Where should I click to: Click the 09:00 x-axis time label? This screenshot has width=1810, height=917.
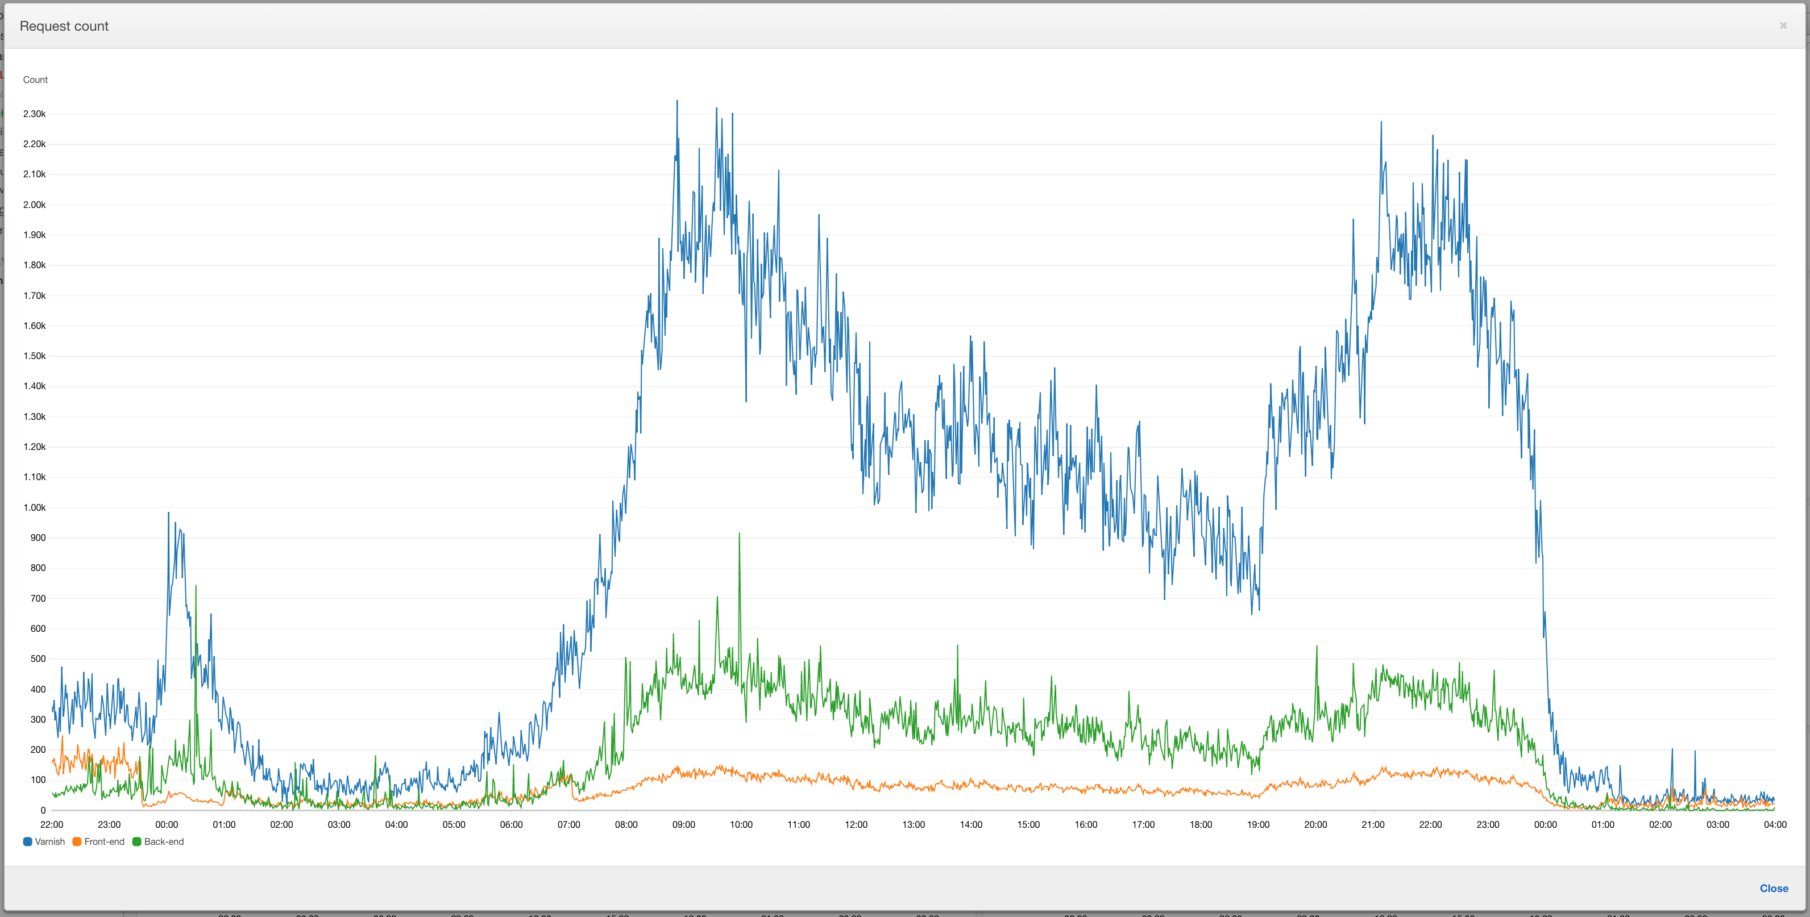pos(683,824)
